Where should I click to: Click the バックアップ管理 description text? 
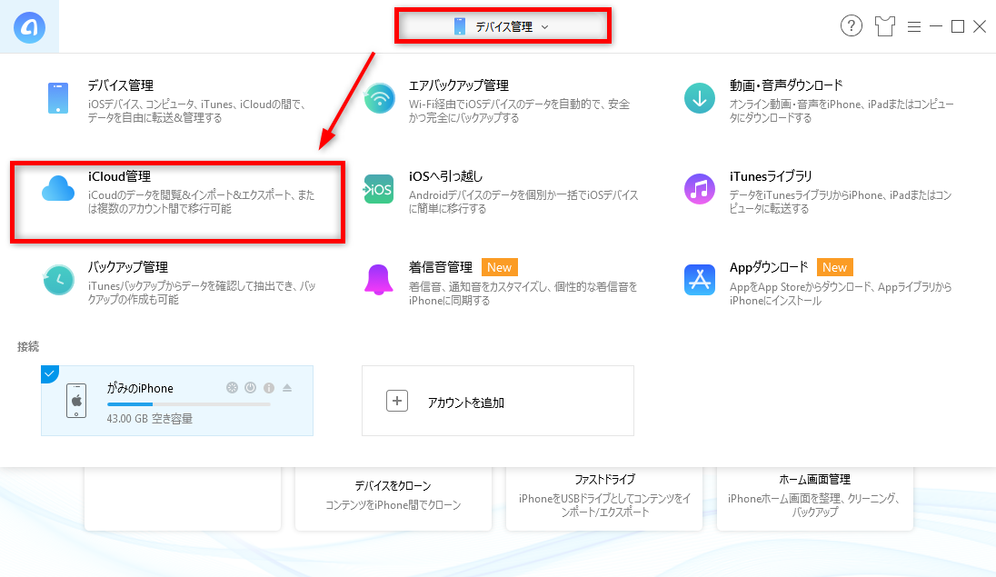(x=202, y=293)
